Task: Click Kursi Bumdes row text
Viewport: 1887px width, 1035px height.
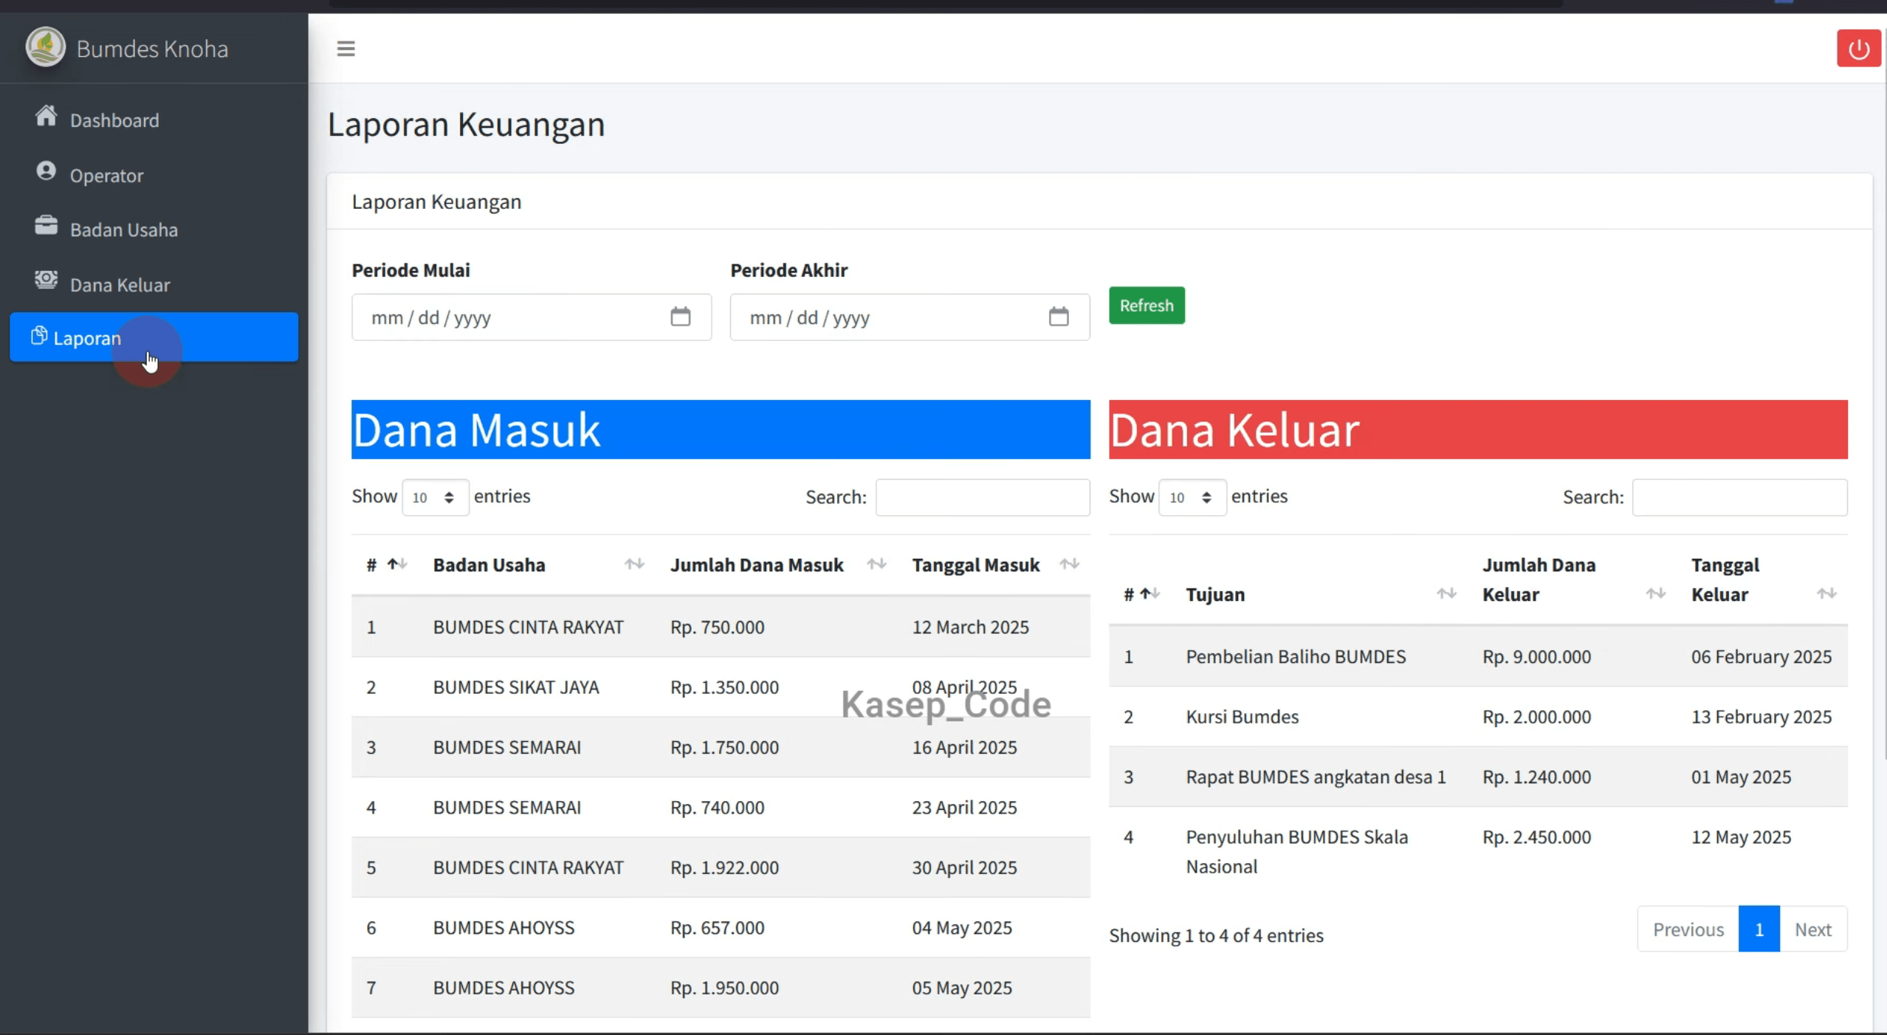Action: tap(1242, 717)
